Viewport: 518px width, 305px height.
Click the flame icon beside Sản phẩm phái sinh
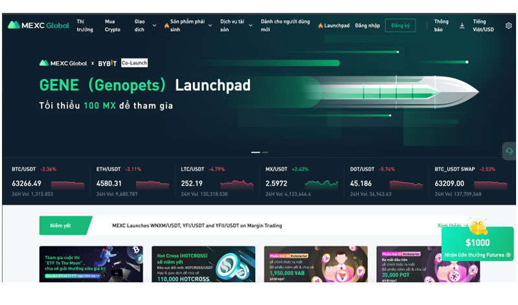166,25
